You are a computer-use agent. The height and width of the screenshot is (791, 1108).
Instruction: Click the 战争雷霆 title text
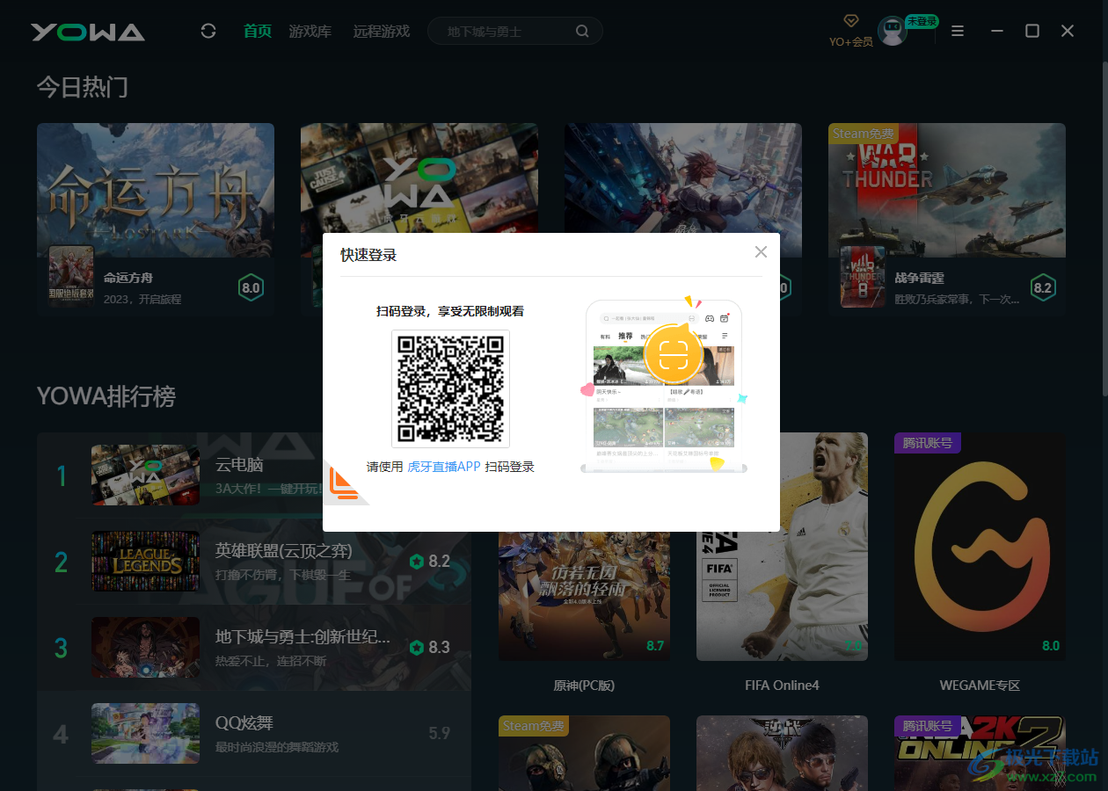coord(919,278)
